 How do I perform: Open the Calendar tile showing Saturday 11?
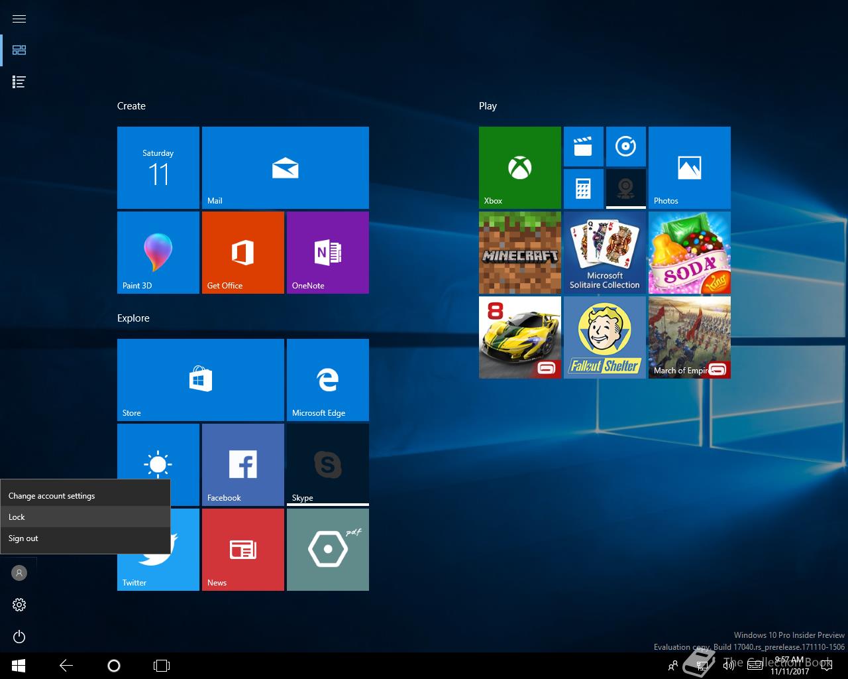[158, 168]
